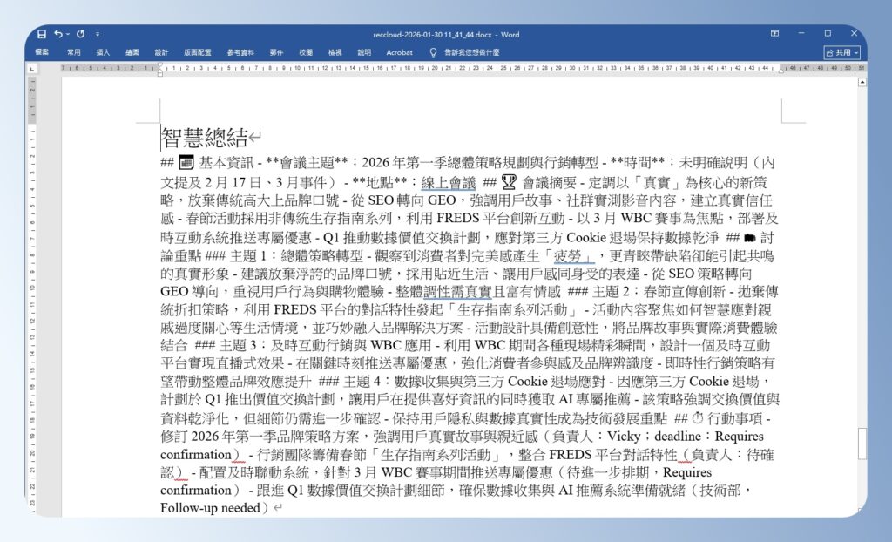The width and height of the screenshot is (892, 542).
Task: Save the document using the Save icon
Action: [x=42, y=33]
